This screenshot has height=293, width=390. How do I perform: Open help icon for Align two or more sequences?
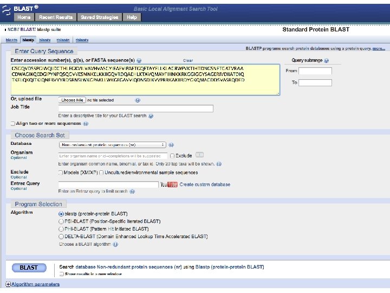point(86,124)
